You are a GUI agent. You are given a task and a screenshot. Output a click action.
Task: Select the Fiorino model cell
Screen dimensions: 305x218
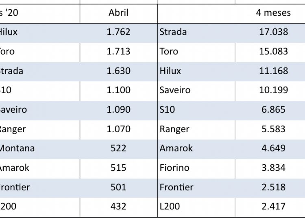(174, 168)
